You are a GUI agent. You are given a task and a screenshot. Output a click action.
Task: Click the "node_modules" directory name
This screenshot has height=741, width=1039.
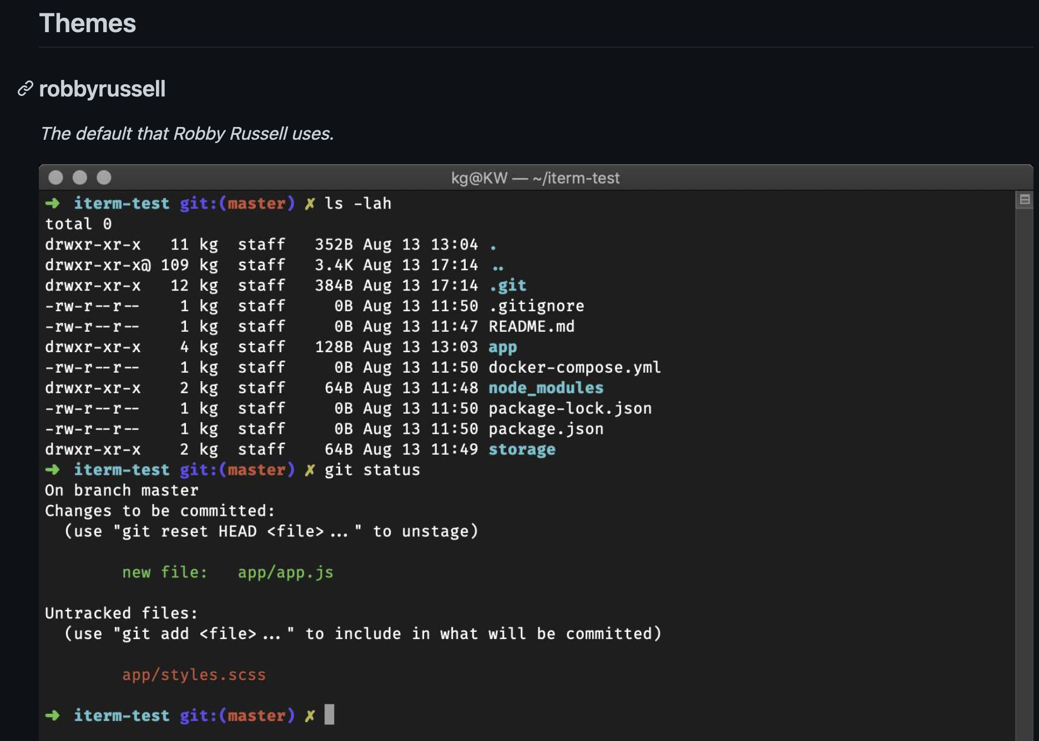pos(546,388)
